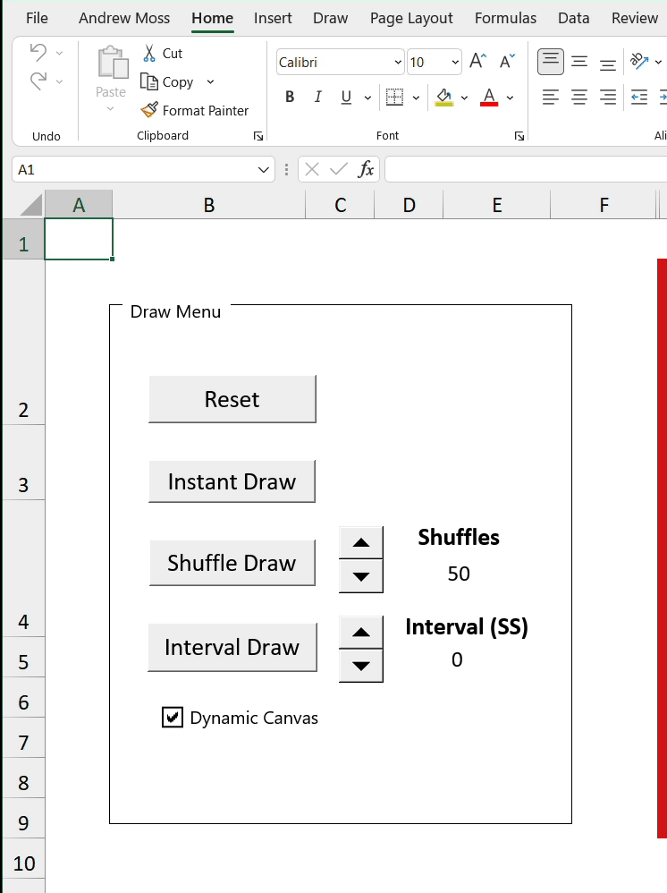The height and width of the screenshot is (893, 667).
Task: Toggle Center text alignment
Action: point(579,98)
